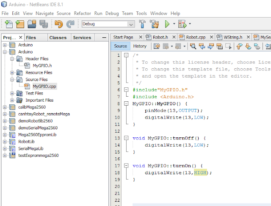
Task: Open the Refactor menu
Action: (82, 14)
